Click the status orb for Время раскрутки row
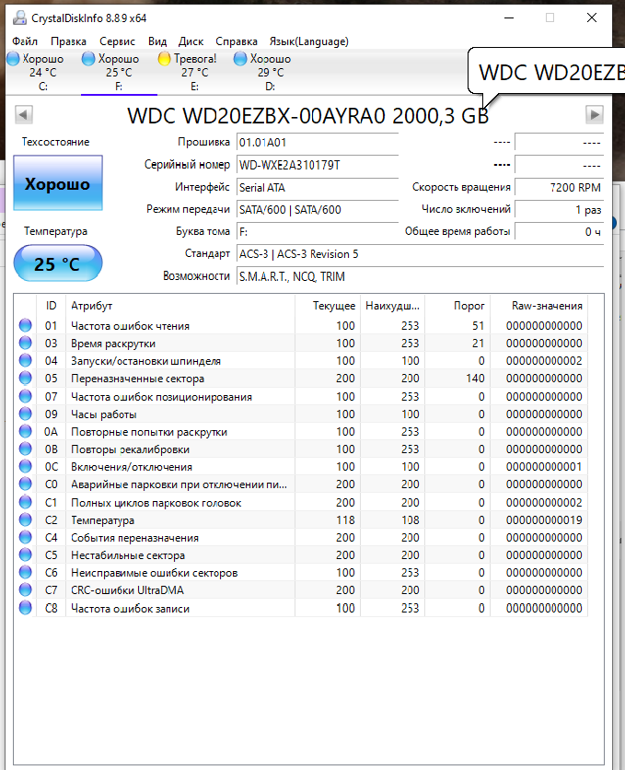This screenshot has width=625, height=770. pos(26,343)
